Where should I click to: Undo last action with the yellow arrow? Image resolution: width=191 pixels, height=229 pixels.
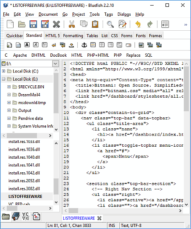click(138, 24)
